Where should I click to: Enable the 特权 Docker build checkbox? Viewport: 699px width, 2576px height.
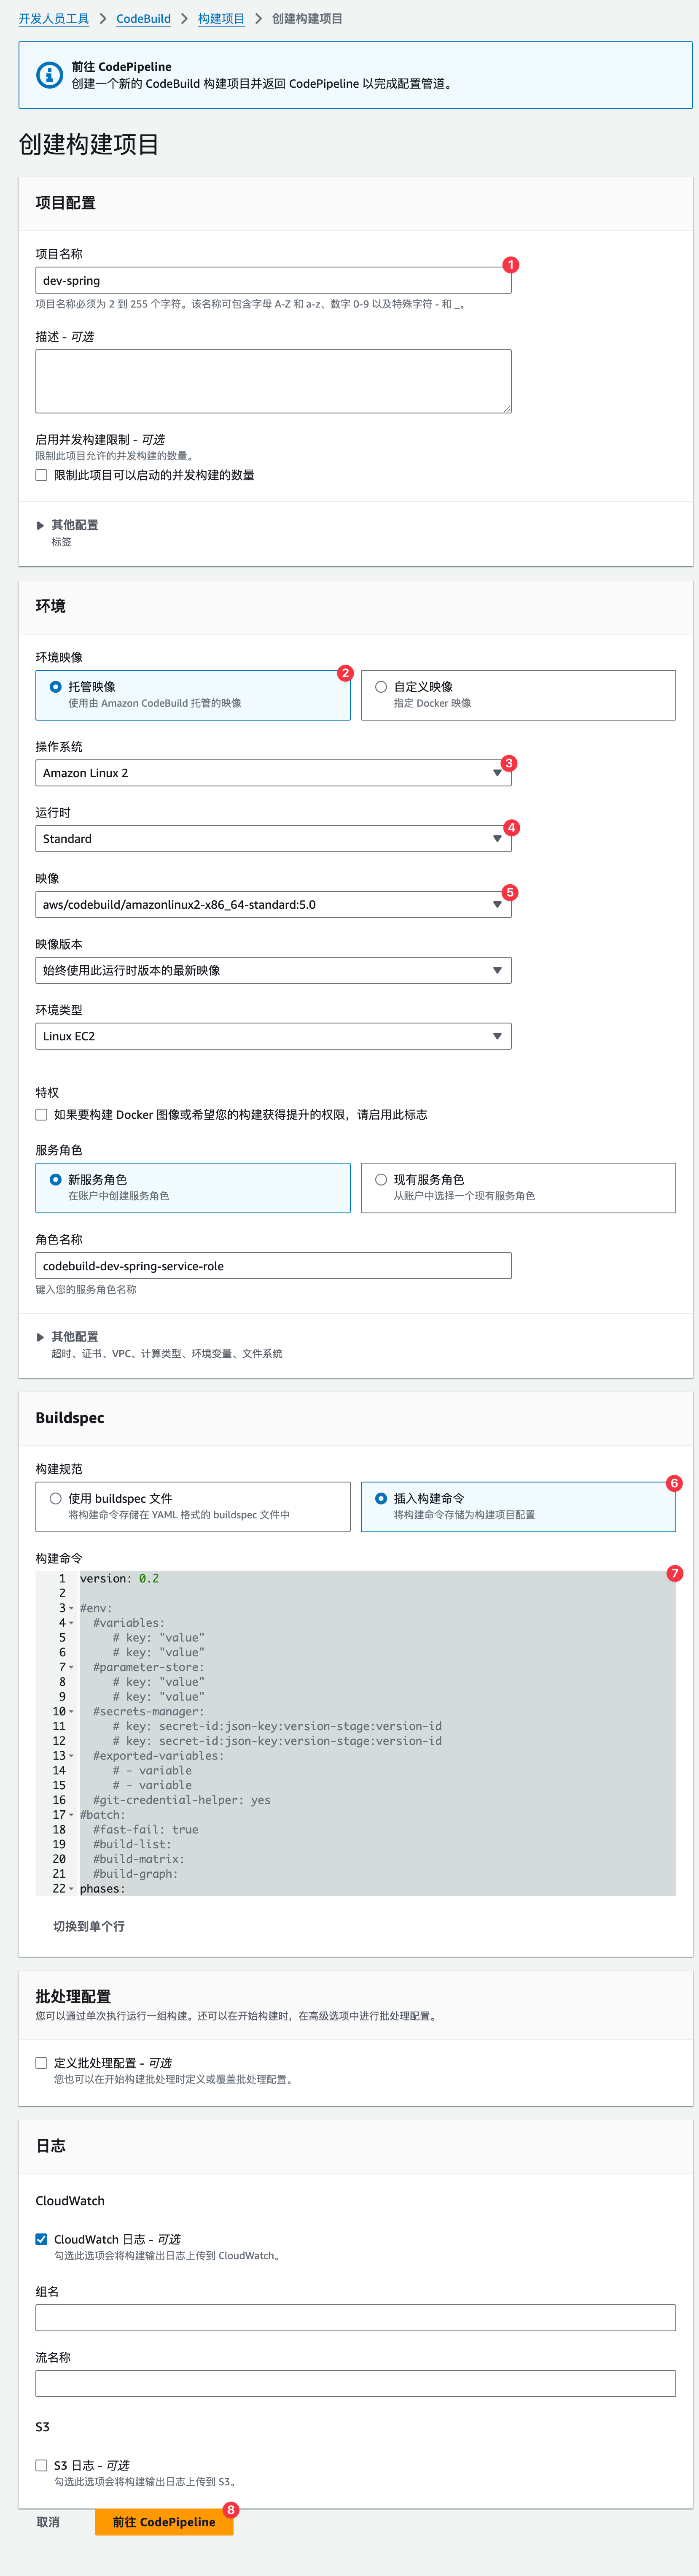(41, 1115)
